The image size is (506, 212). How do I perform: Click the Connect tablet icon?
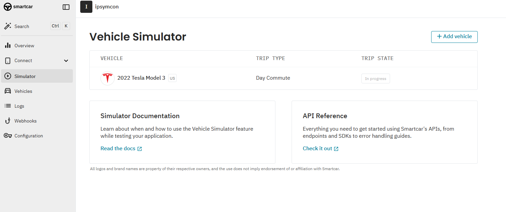pyautogui.click(x=8, y=61)
